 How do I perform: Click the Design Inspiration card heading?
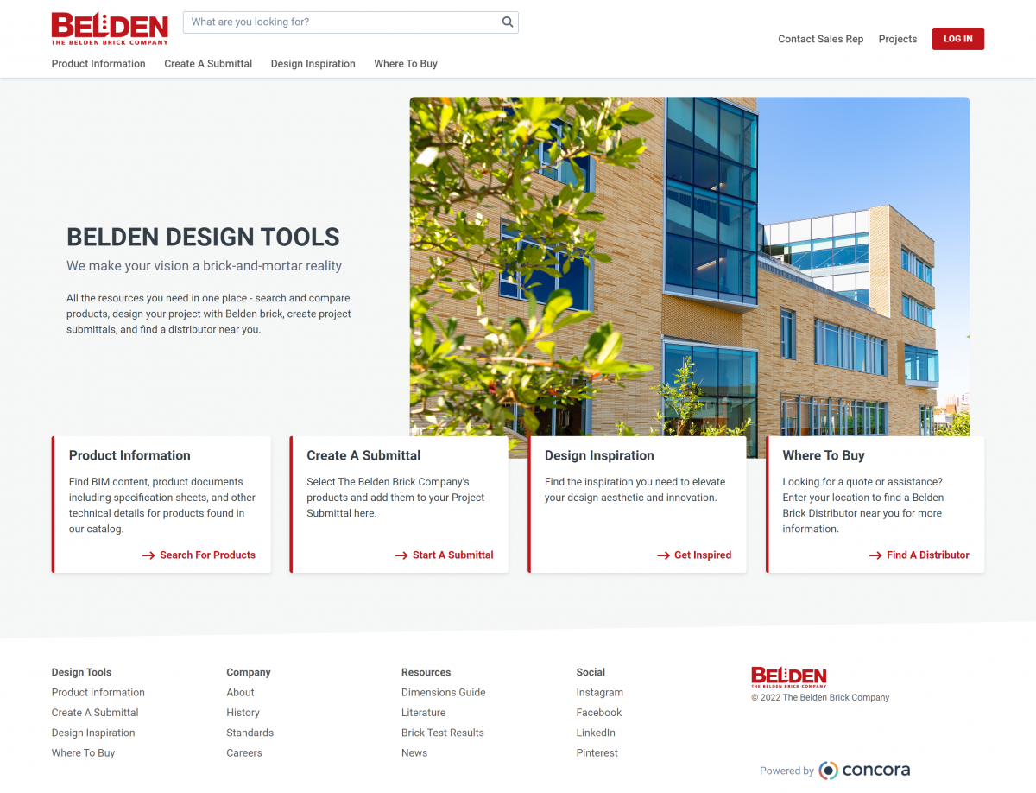click(x=599, y=455)
